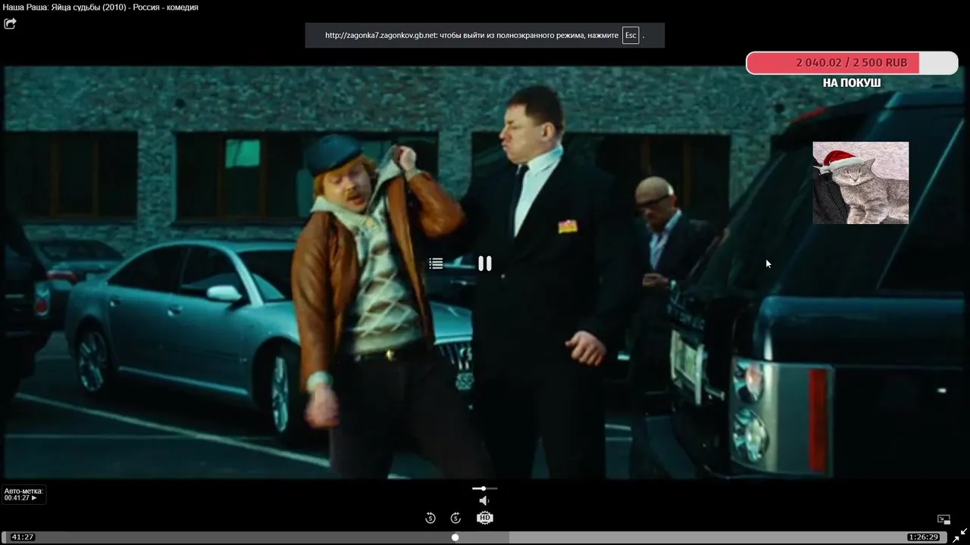Click the share icon below the title
The height and width of the screenshot is (545, 970).
click(x=10, y=23)
